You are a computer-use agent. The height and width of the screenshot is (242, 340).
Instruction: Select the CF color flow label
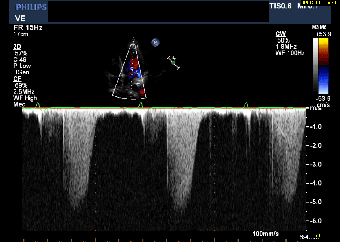pyautogui.click(x=17, y=79)
